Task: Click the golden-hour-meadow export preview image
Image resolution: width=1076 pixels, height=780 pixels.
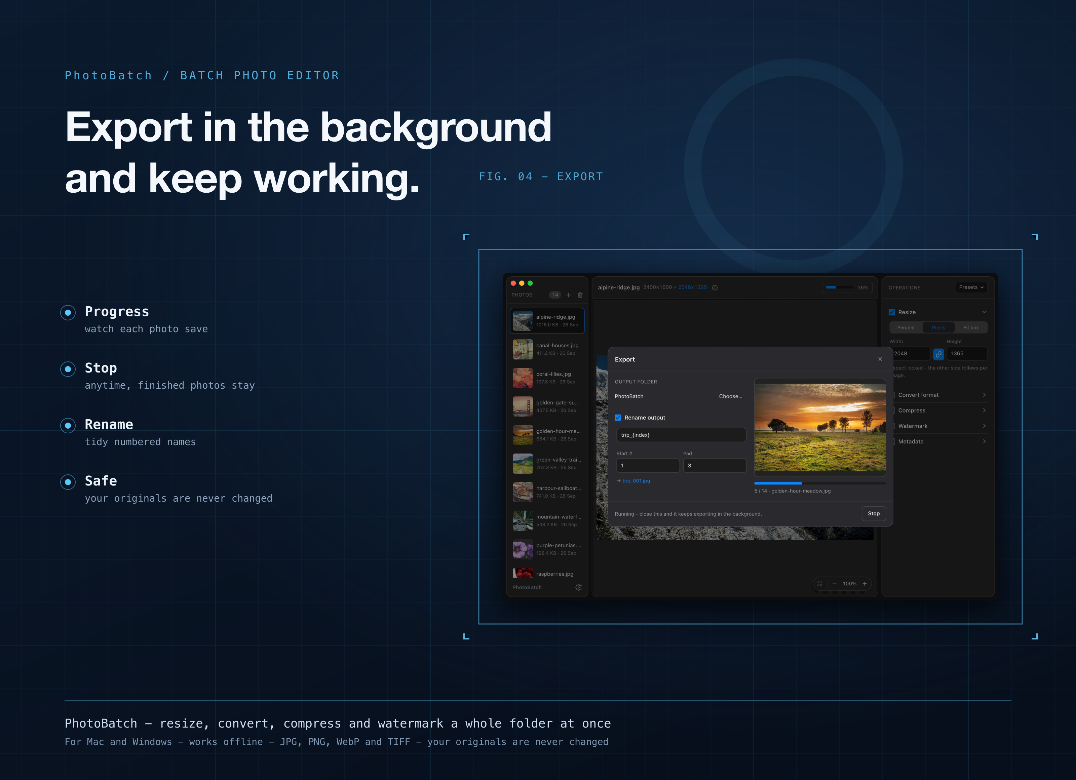Action: click(820, 427)
